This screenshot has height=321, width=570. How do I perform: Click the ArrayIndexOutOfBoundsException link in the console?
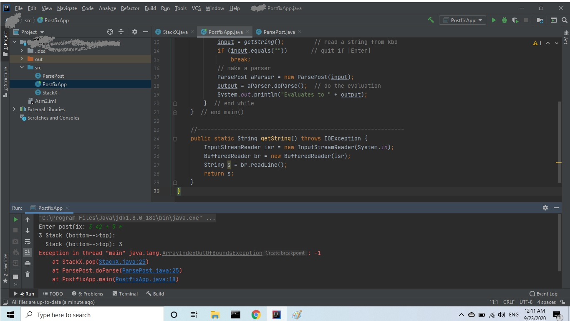[212, 253]
